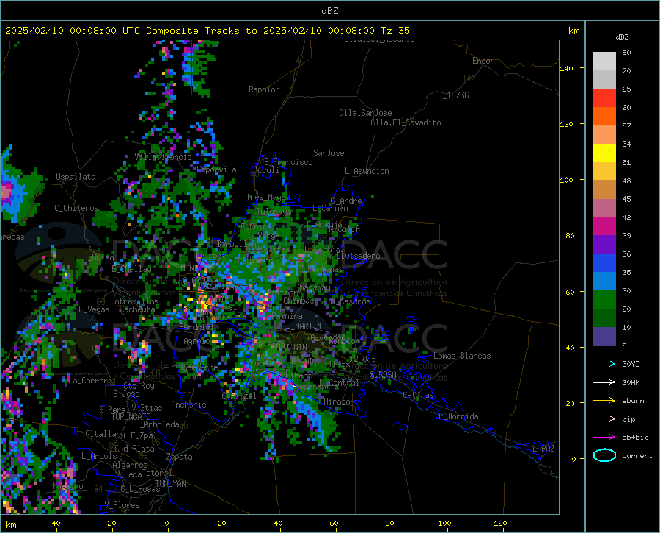This screenshot has height=533, width=660.
Task: Select the yellow 54 dBZ color swatch
Action: coord(604,153)
